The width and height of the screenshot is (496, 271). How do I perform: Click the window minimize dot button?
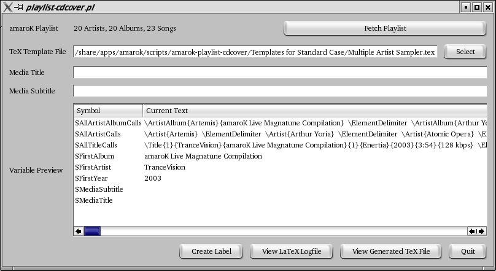(466, 7)
